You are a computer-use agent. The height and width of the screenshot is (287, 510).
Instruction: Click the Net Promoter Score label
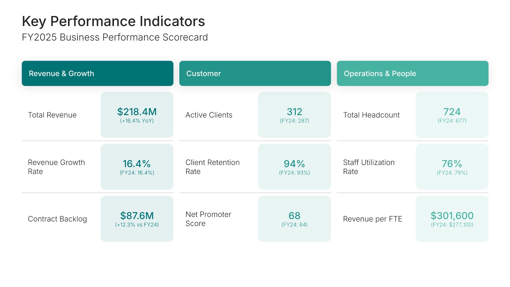pyautogui.click(x=208, y=219)
